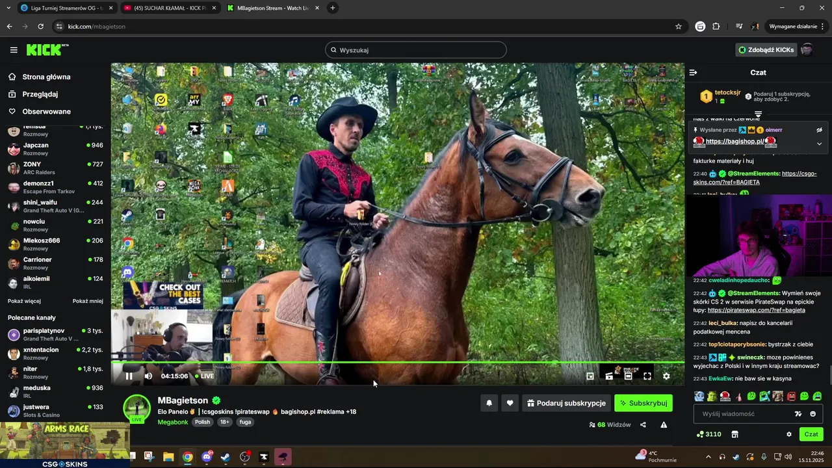Mute the stream volume
This screenshot has width=832, height=468.
(148, 376)
